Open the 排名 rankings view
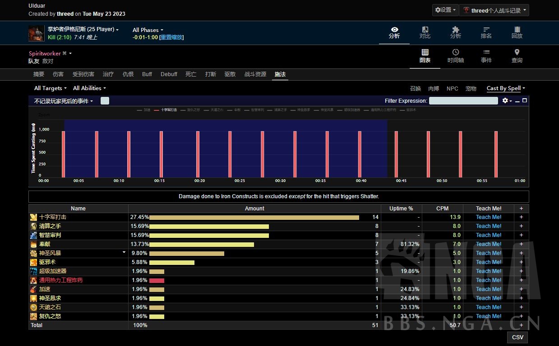 486,32
